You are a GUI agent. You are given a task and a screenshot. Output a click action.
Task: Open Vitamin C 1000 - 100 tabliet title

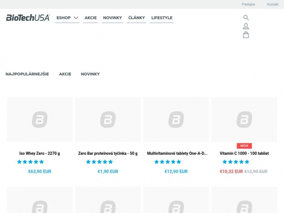(x=244, y=153)
